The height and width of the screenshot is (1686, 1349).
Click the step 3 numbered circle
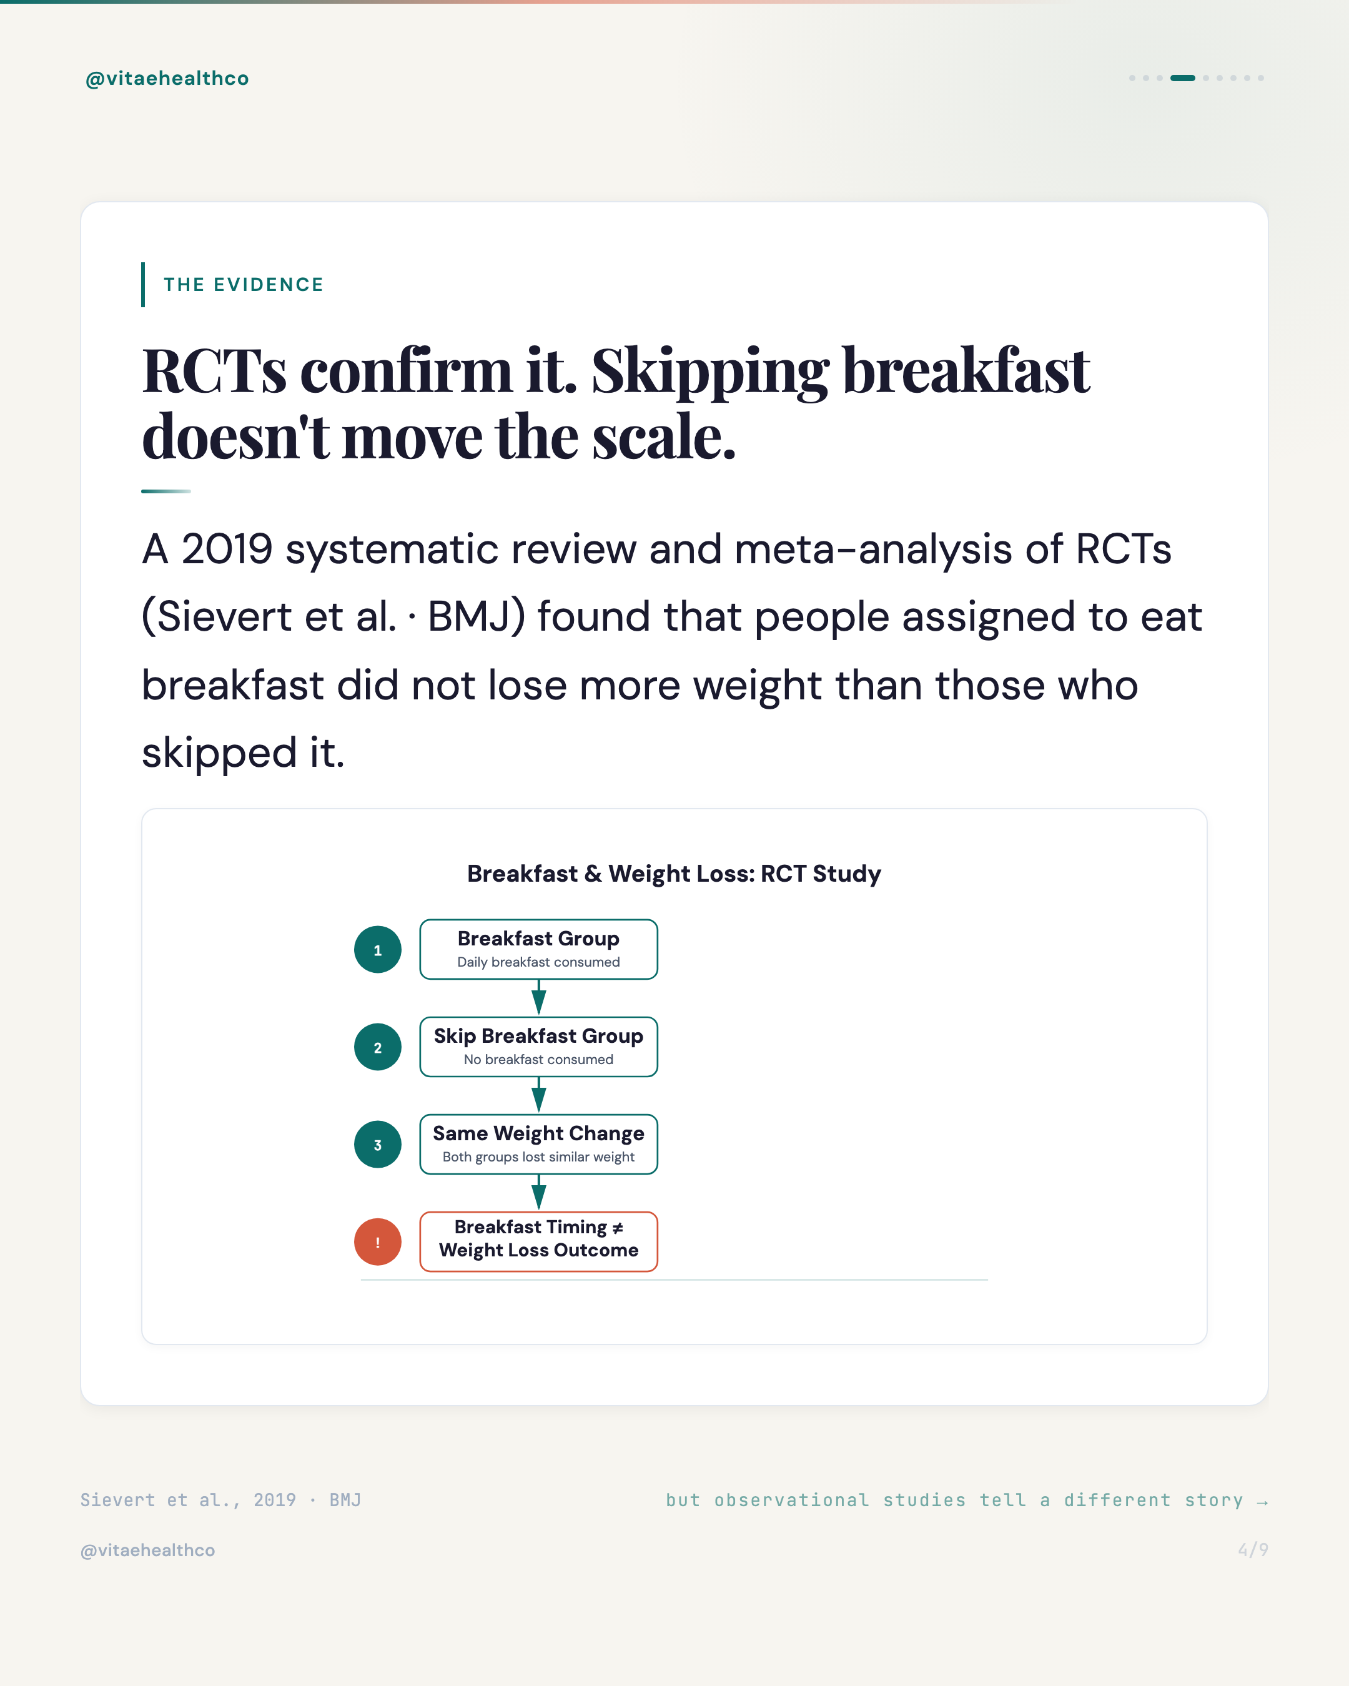pyautogui.click(x=378, y=1145)
